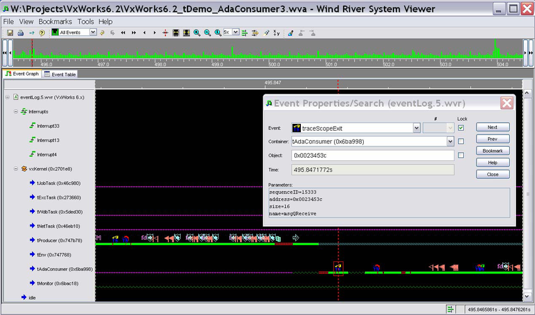The height and width of the screenshot is (315, 535).
Task: Step to the previous event arrow
Action: tap(144, 33)
